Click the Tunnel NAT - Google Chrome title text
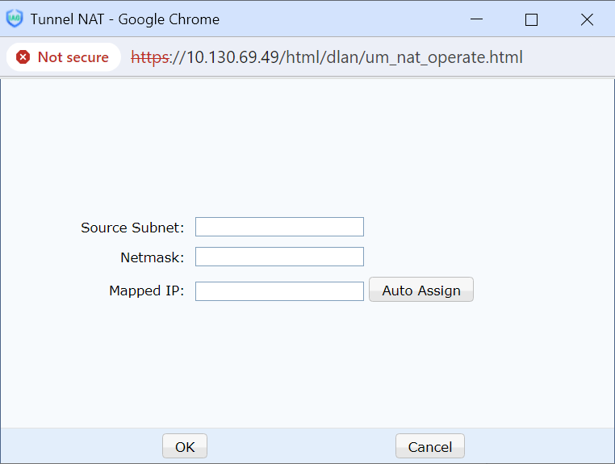This screenshot has height=464, width=615. coord(124,19)
